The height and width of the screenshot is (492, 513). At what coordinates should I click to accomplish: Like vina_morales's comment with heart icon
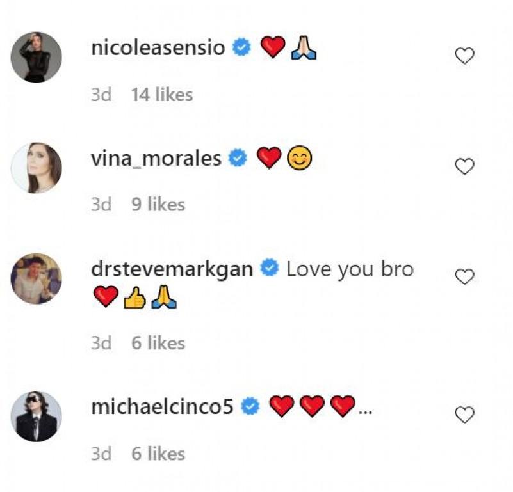464,167
